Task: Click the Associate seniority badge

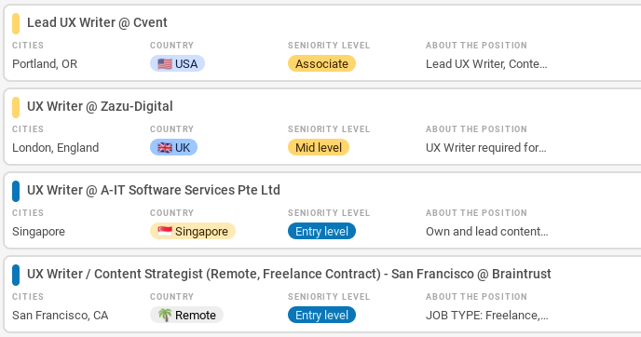Action: (x=321, y=63)
